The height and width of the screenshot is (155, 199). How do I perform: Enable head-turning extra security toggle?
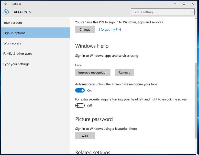(x=80, y=105)
